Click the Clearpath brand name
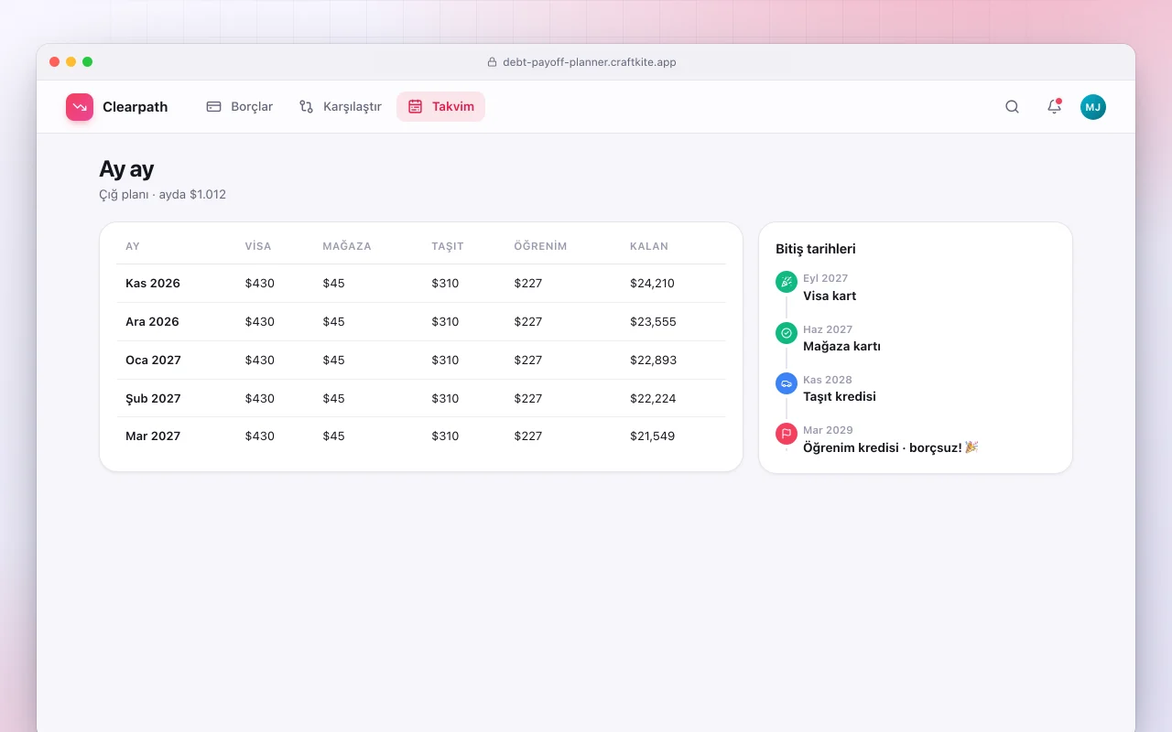The image size is (1172, 732). pos(136,107)
